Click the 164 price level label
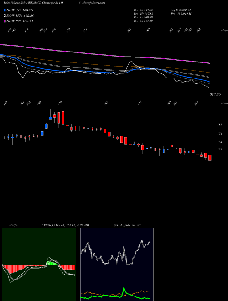This screenshot has height=301, width=228. pos(219,142)
